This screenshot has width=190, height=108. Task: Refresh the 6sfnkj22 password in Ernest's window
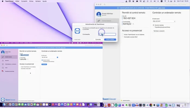coord(133,24)
